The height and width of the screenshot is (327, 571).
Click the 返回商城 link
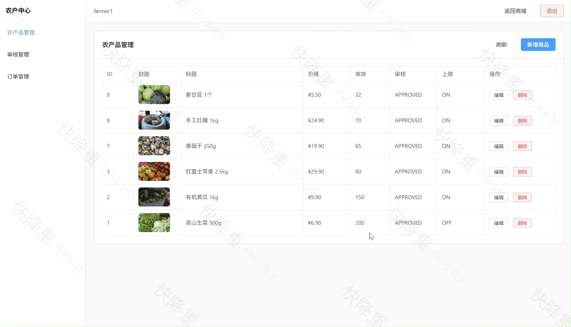click(x=515, y=11)
